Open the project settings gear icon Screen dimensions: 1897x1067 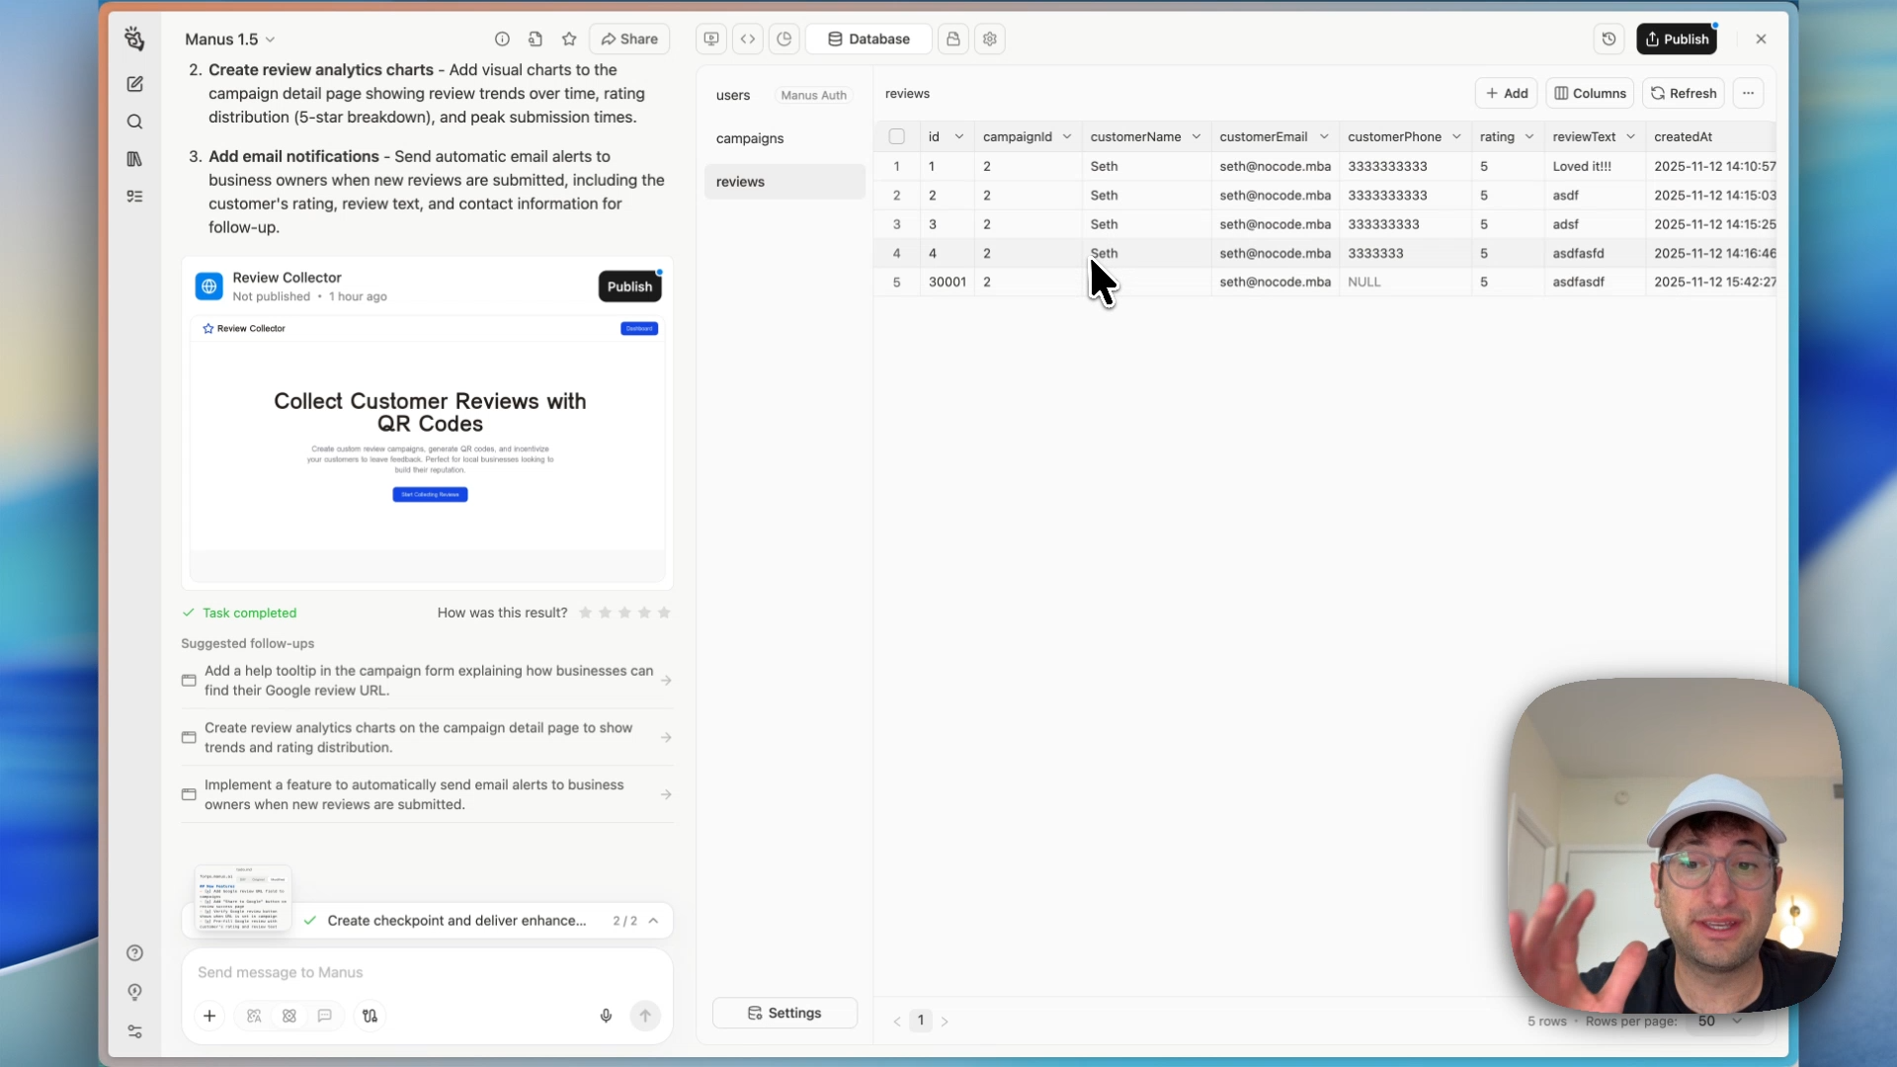(991, 39)
